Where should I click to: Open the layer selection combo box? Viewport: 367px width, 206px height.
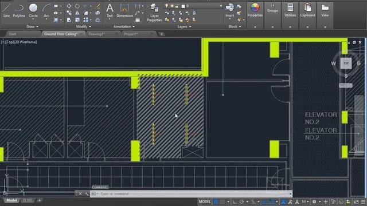pyautogui.click(x=193, y=6)
